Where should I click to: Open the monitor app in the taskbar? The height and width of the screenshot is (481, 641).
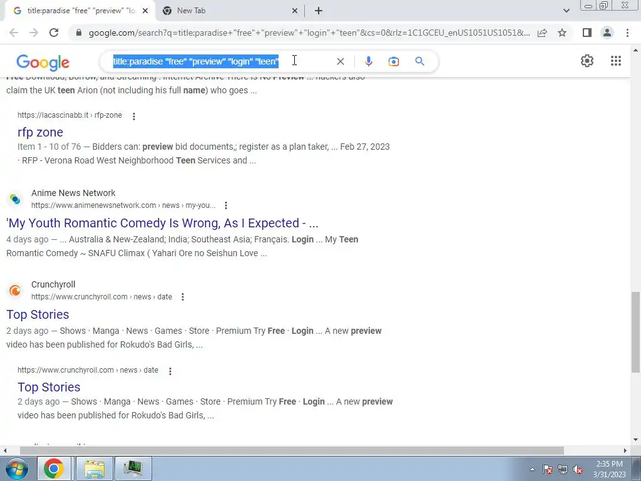(x=133, y=468)
